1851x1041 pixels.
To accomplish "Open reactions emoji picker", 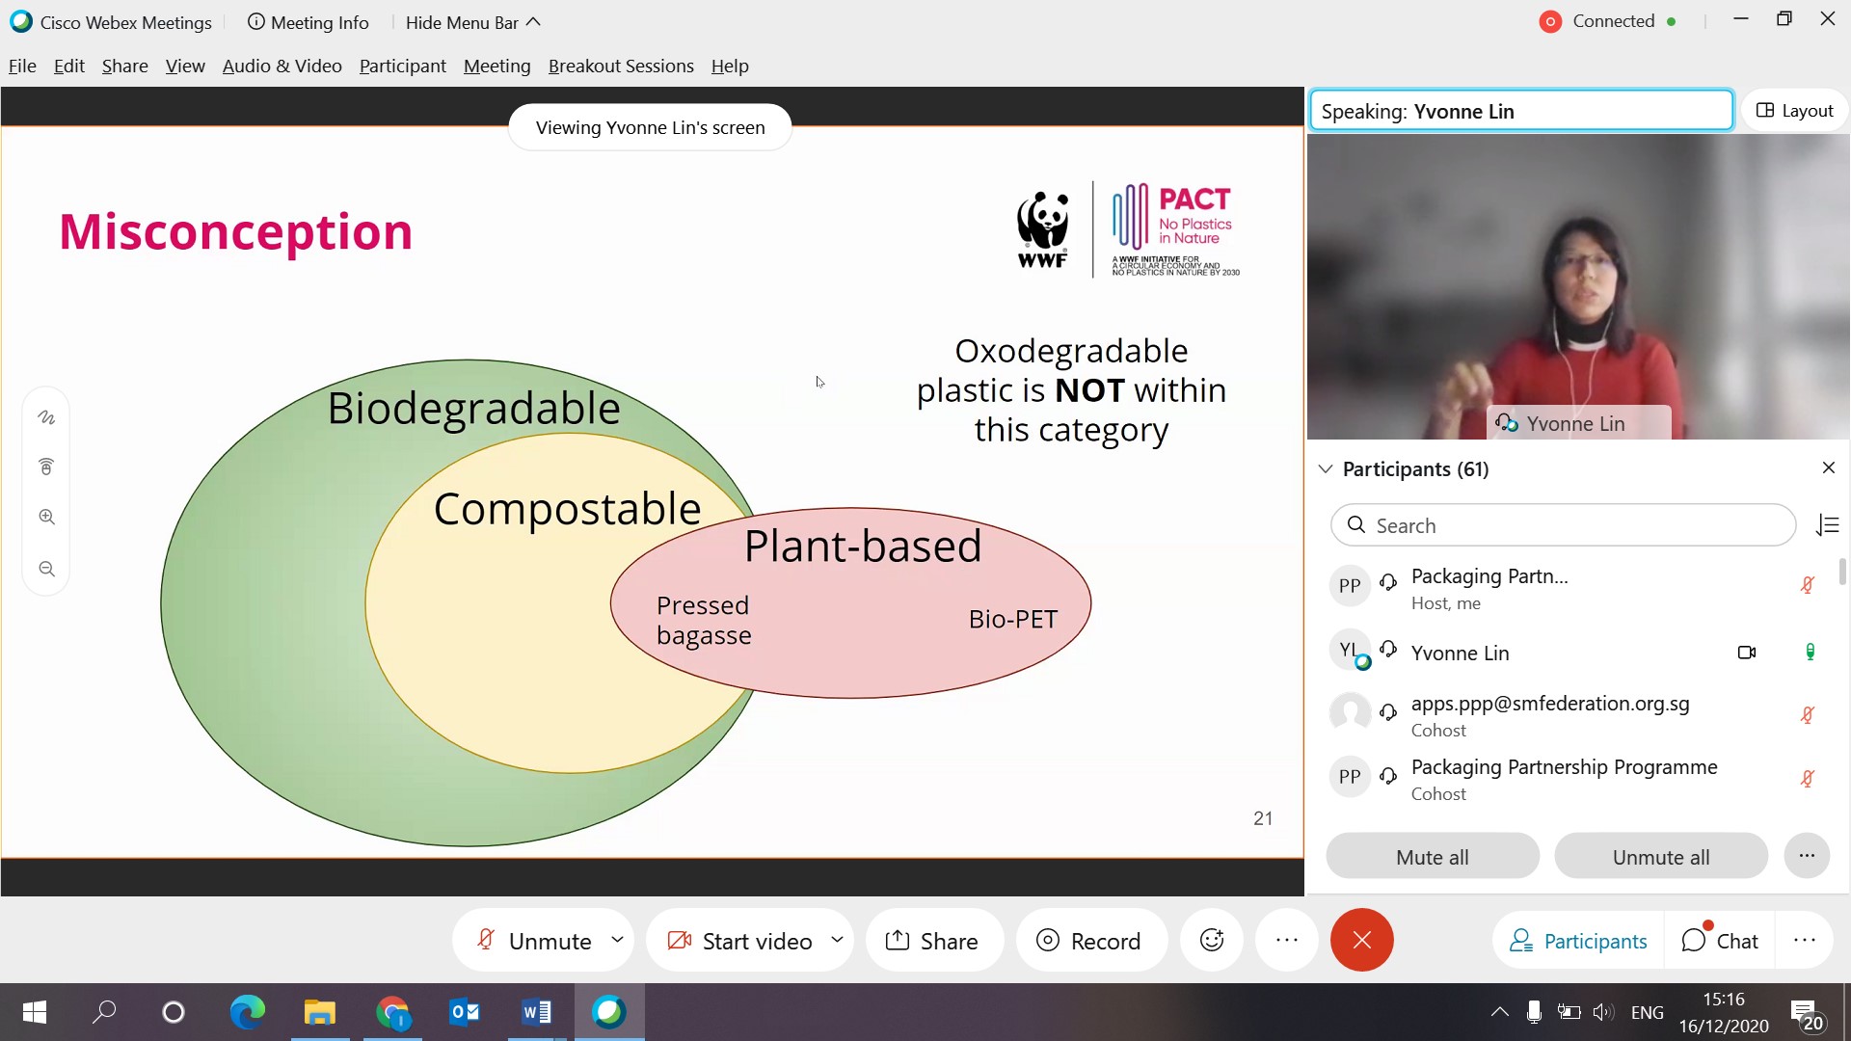I will click(1212, 940).
